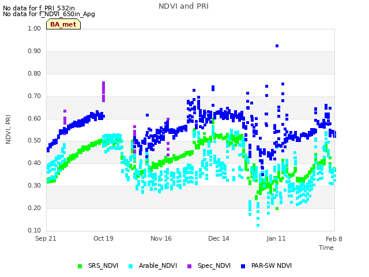Click the 0.80 y-axis tick label
369x277 pixels.
click(x=35, y=73)
